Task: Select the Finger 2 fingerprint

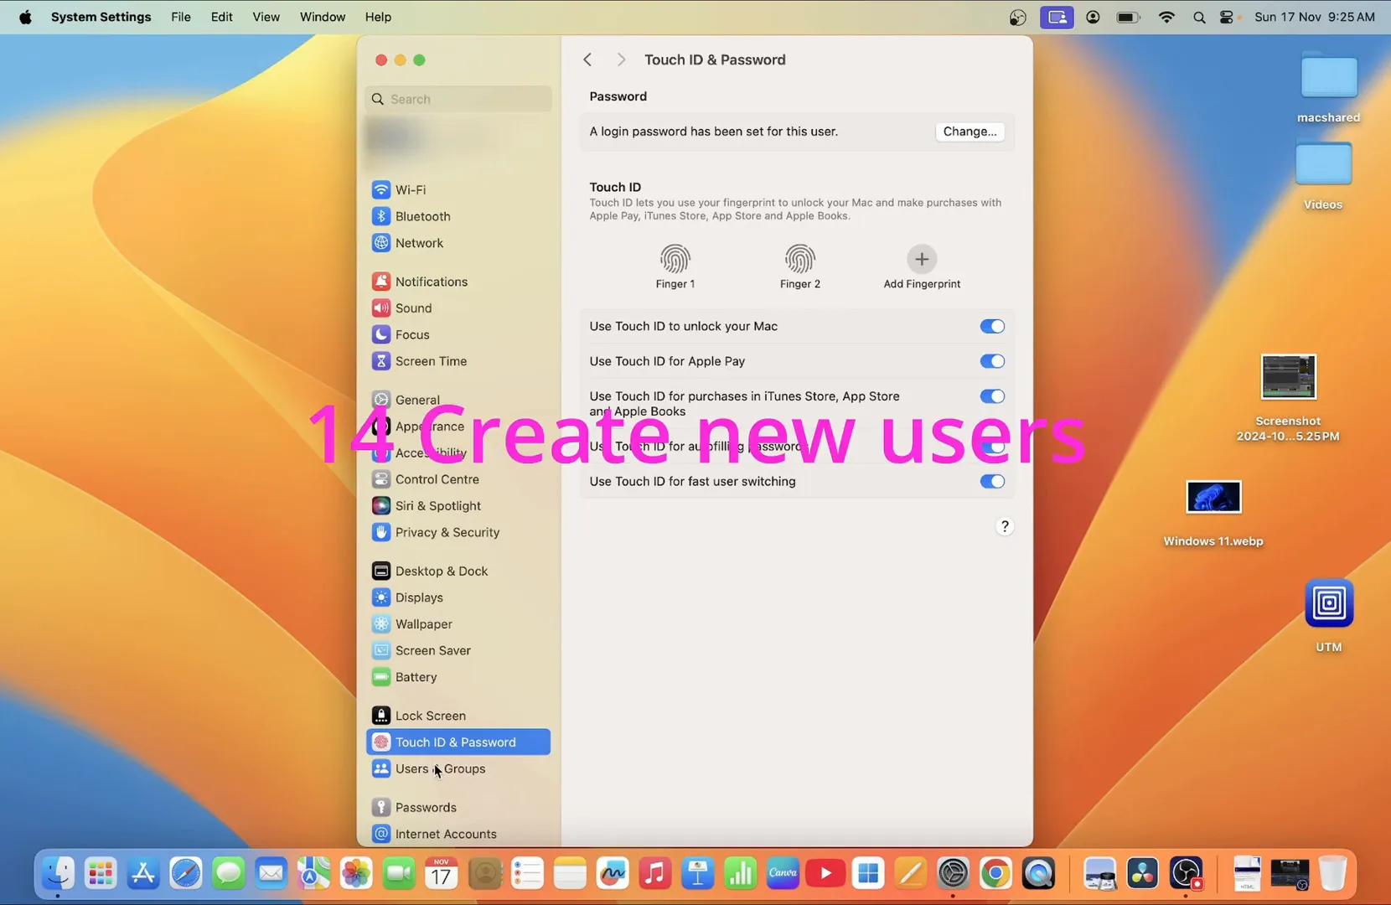Action: pyautogui.click(x=800, y=259)
